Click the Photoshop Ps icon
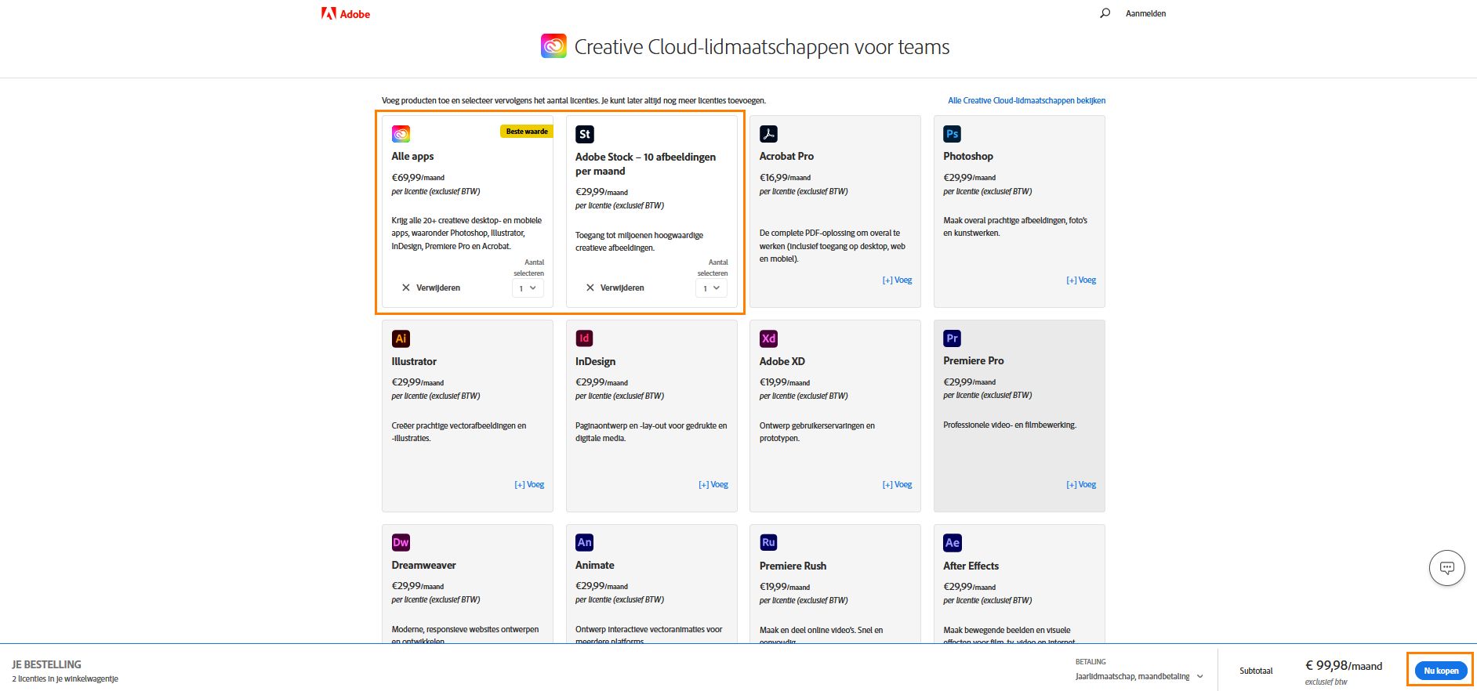Screen dimensions: 1477x691 952,134
